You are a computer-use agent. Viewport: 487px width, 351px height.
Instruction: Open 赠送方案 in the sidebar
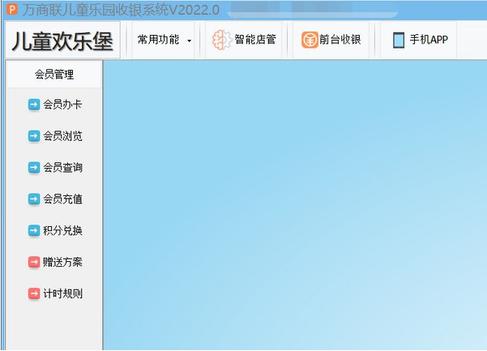[x=55, y=262]
